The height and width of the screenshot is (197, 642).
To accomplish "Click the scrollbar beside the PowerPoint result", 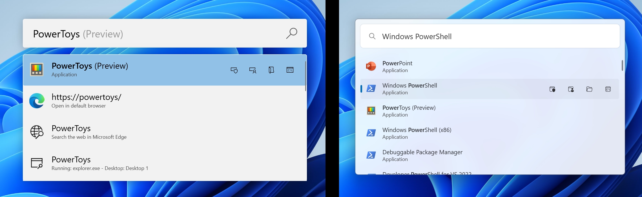I will 622,65.
